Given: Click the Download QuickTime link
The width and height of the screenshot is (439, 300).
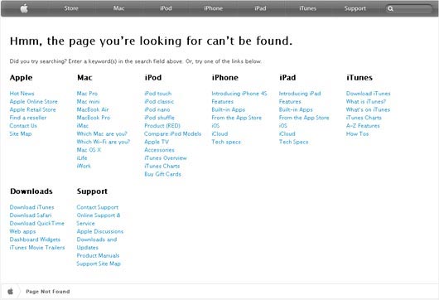Looking at the screenshot, I should pyautogui.click(x=37, y=224).
